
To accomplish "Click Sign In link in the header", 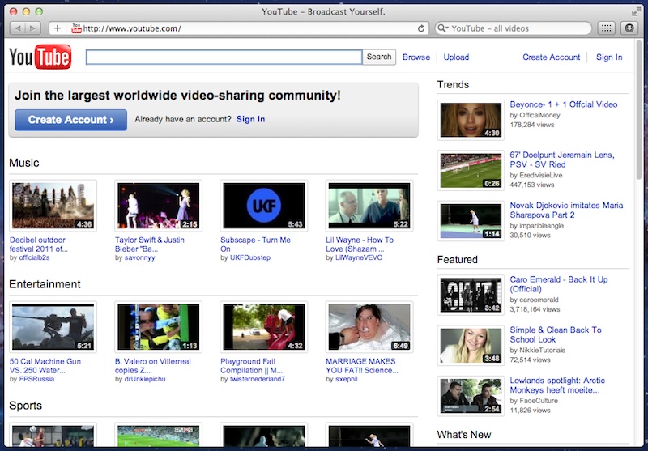I will [609, 57].
